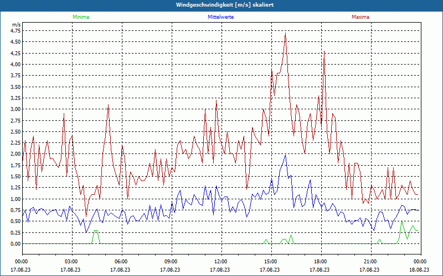The width and height of the screenshot is (443, 276).
Task: Click the 2,75 y-axis value
Action: click(x=16, y=120)
